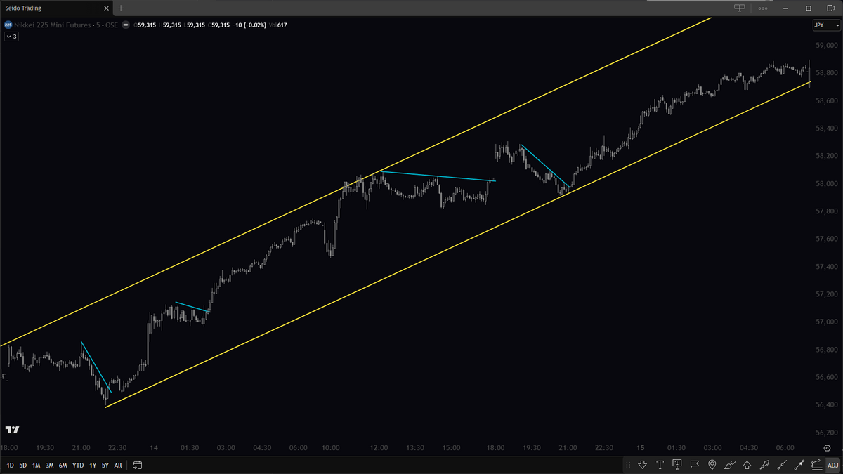This screenshot has width=843, height=474.
Task: Set the range to 6M
Action: [x=63, y=466]
